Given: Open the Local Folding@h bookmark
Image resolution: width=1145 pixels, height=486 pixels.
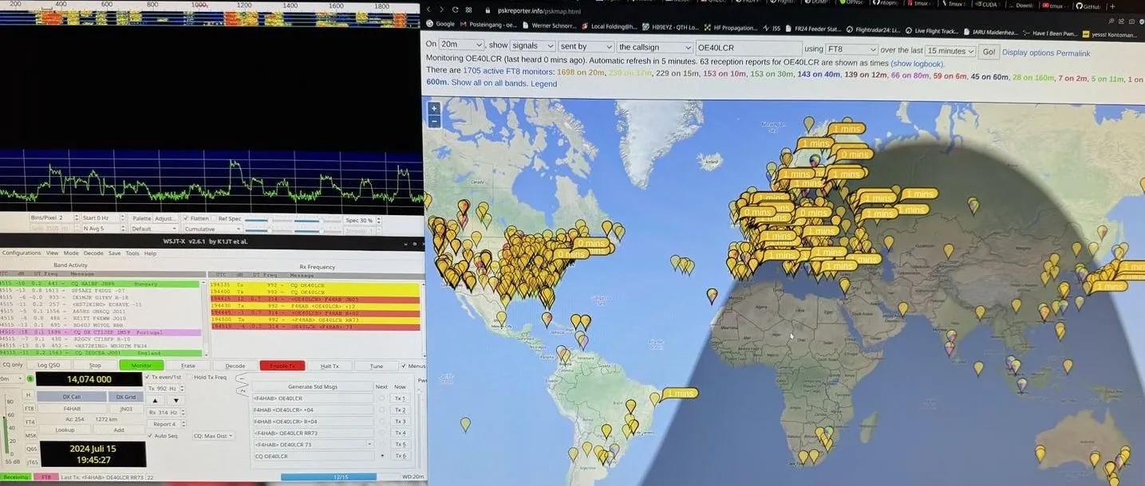Looking at the screenshot, I should click(x=609, y=26).
